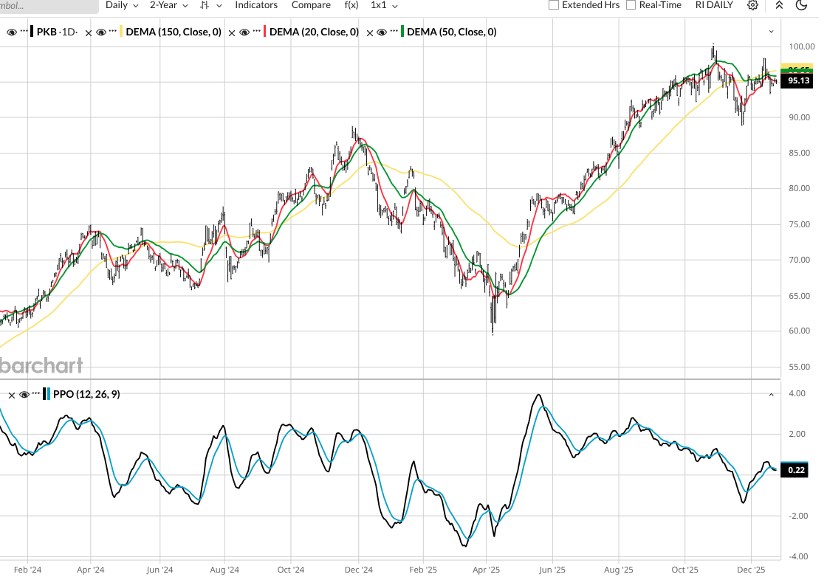
Task: Click the Apr '25 date label
Action: (x=487, y=570)
